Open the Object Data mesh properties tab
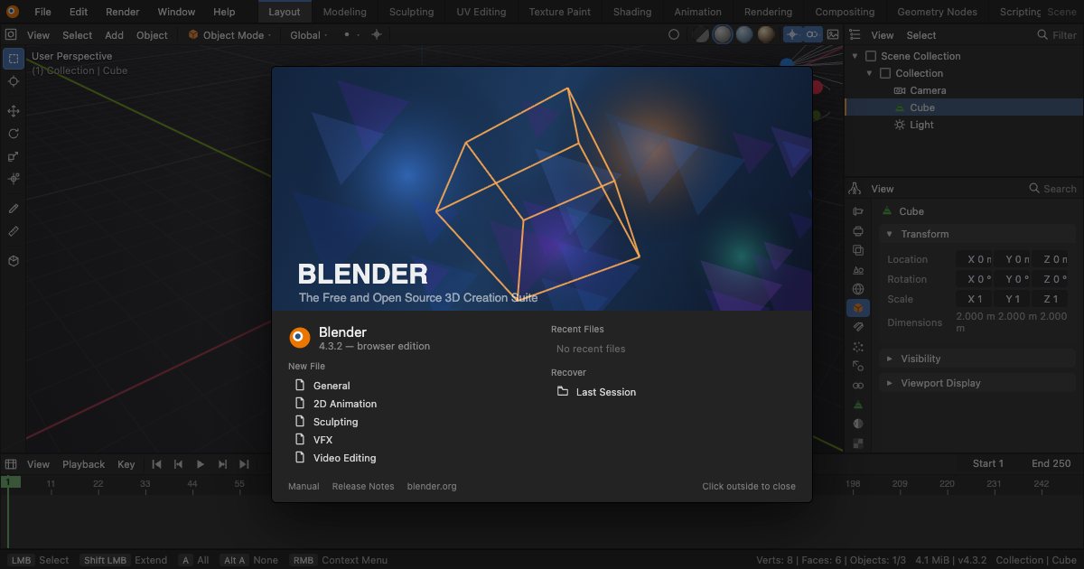 (858, 405)
